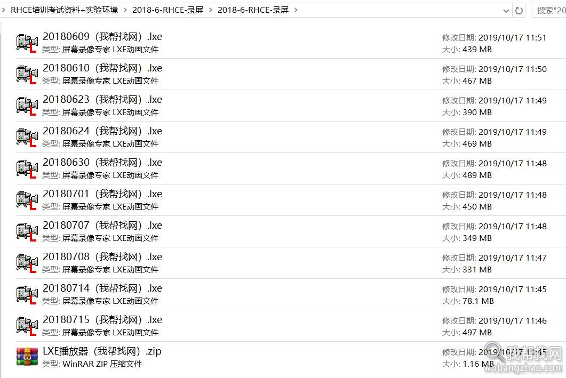Screen dimensions: 566x378
Task: Click the 20180715 LXE file icon
Action: coord(27,326)
